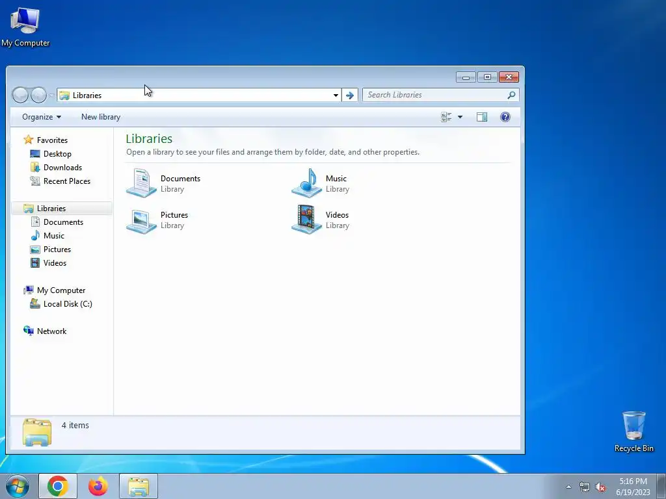The image size is (666, 499).
Task: Close the Libraries window
Action: pyautogui.click(x=509, y=77)
